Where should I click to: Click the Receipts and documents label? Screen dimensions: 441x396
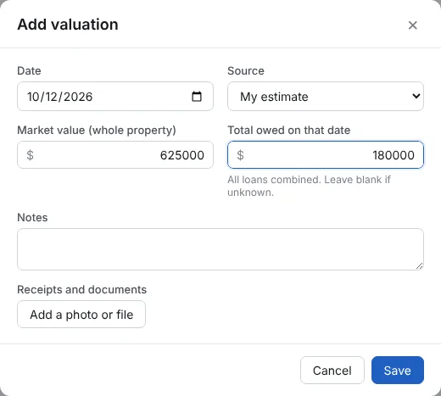coord(82,290)
